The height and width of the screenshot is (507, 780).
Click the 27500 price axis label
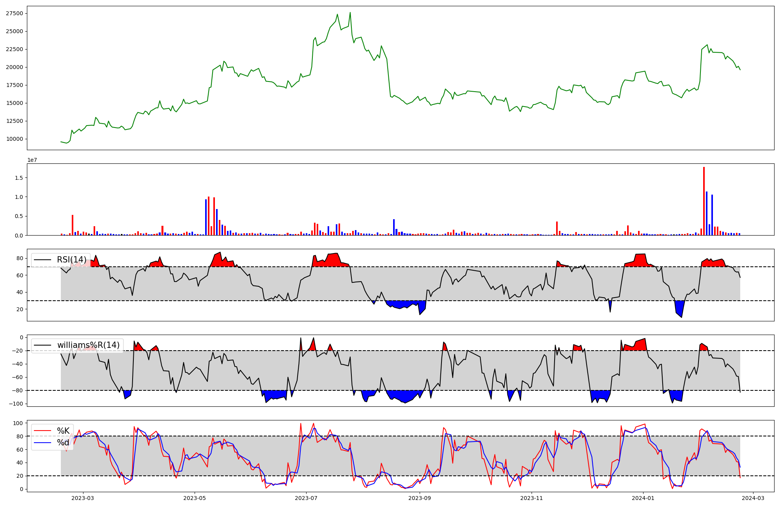coord(15,14)
